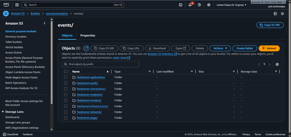Viewport: 291px width, 137px height.
Task: Click the feedname=network/ folder icon
Action: [x=74, y=112]
